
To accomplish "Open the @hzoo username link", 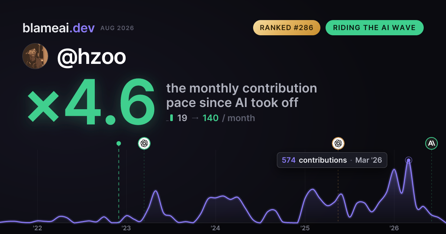I will pos(91,56).
